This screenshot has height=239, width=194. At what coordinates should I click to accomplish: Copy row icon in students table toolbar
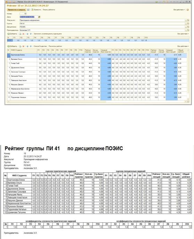pyautogui.click(x=20, y=46)
